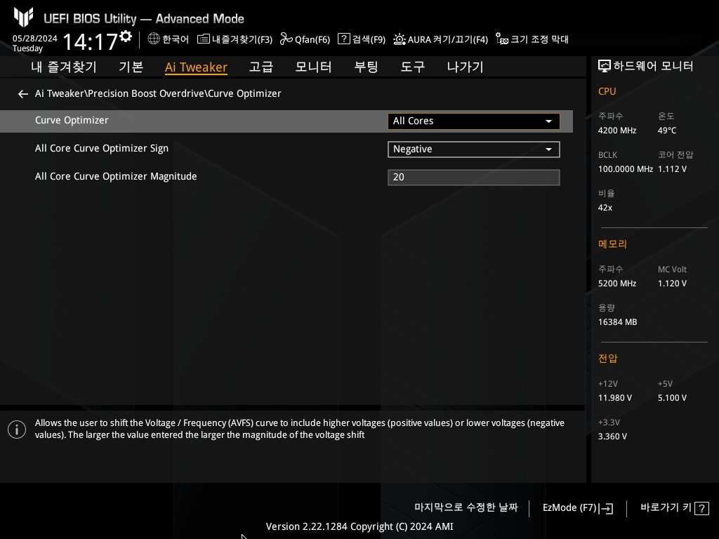This screenshot has width=719, height=539.
Task: Click the MC Volt 1.120 V value
Action: click(x=672, y=284)
